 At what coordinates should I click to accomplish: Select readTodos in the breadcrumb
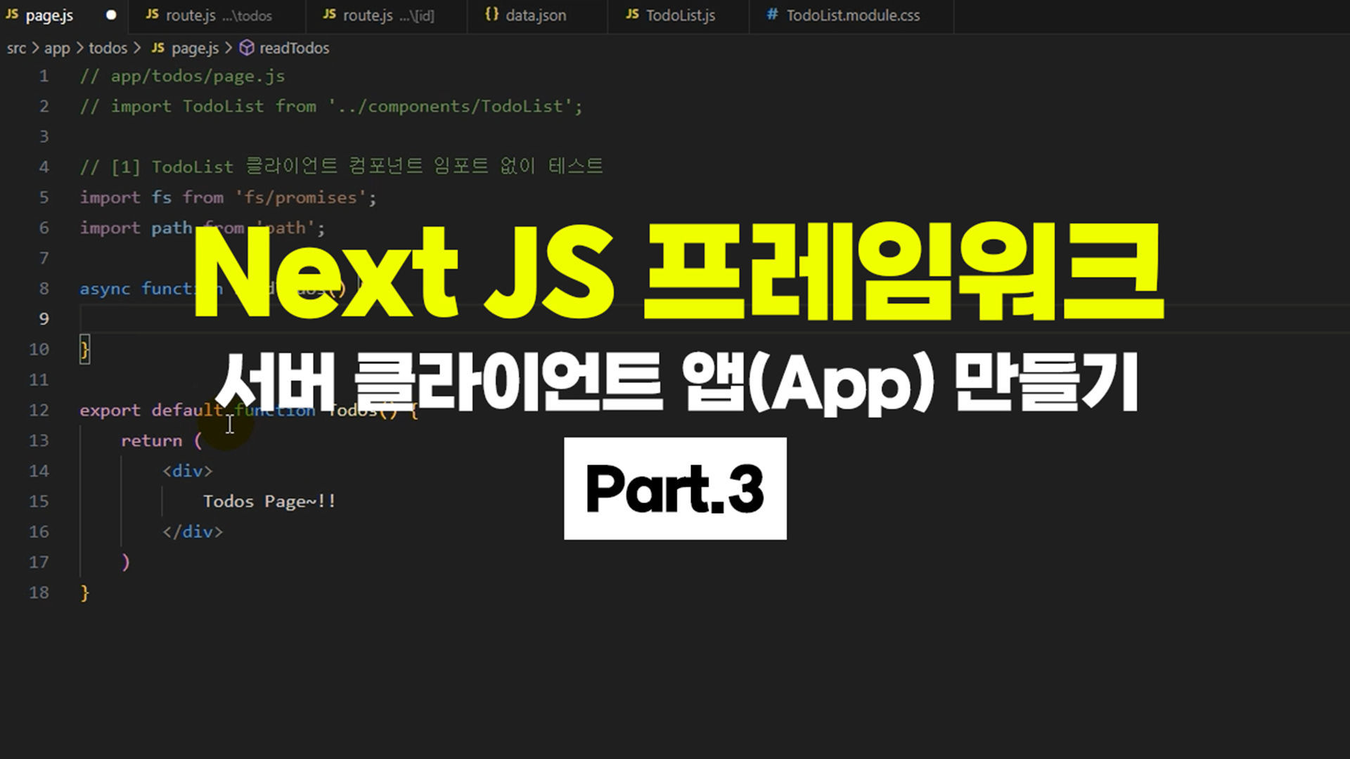pos(294,48)
